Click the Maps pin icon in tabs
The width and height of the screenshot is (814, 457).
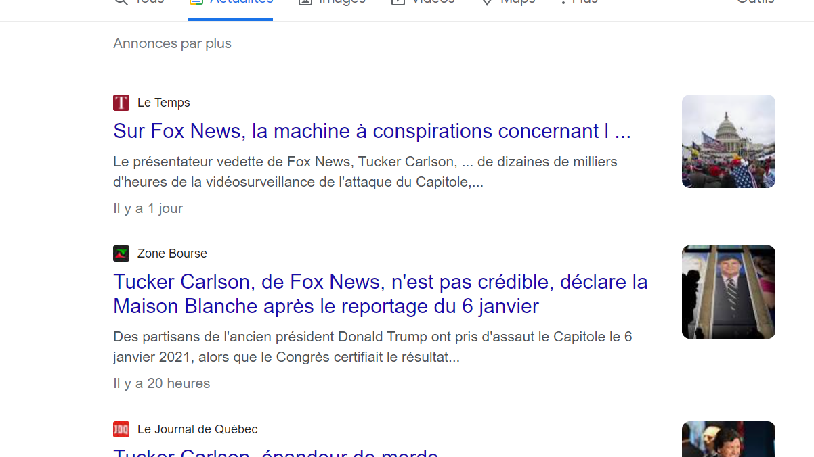click(x=486, y=2)
